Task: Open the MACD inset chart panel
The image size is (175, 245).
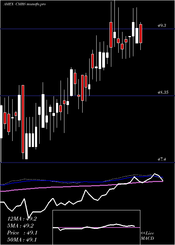Action: point(96,227)
